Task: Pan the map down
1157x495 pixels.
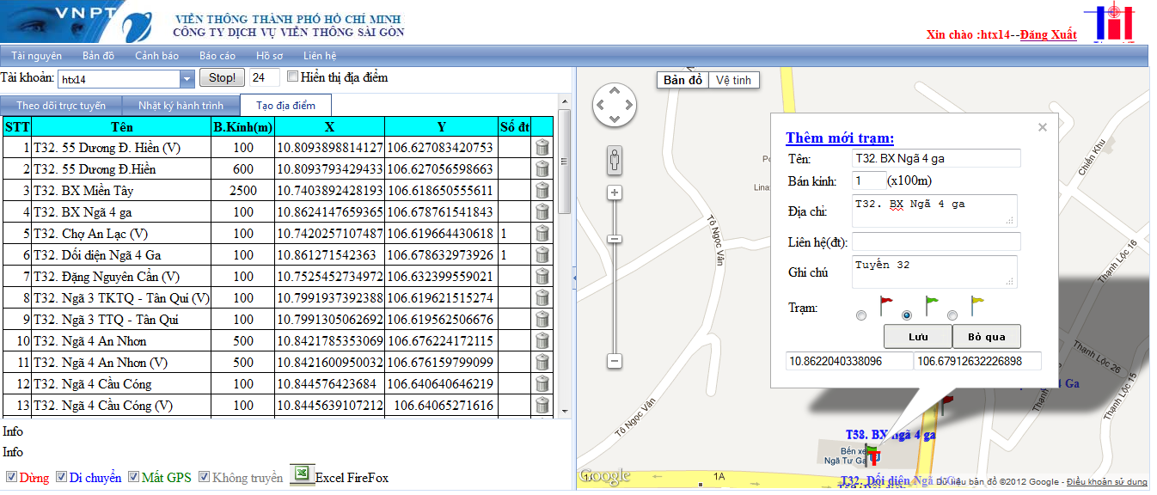Action: pyautogui.click(x=615, y=120)
